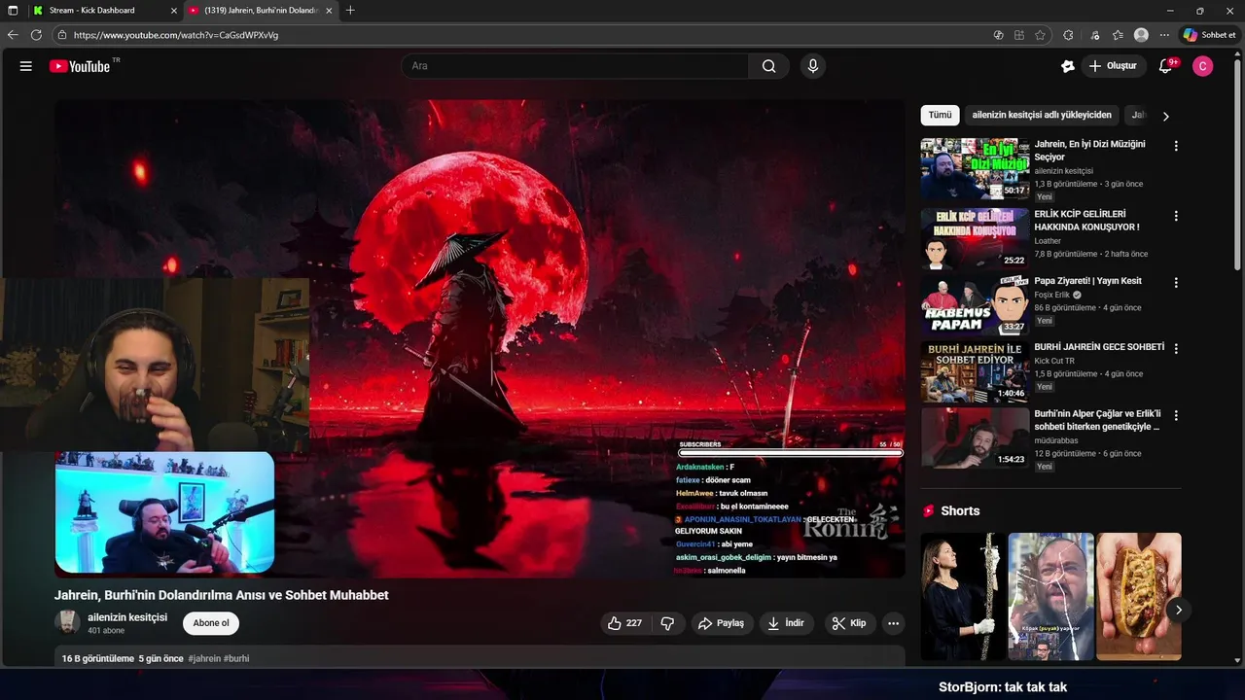Reload the page with the refresh icon
The height and width of the screenshot is (700, 1245).
(36, 35)
